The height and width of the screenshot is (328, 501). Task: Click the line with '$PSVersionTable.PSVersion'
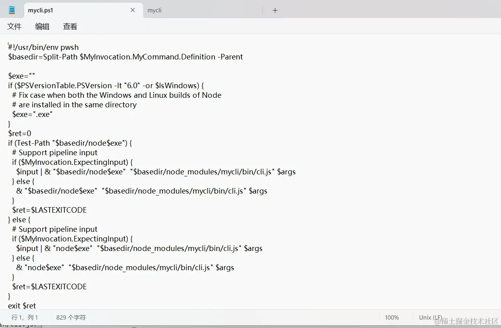tap(106, 85)
